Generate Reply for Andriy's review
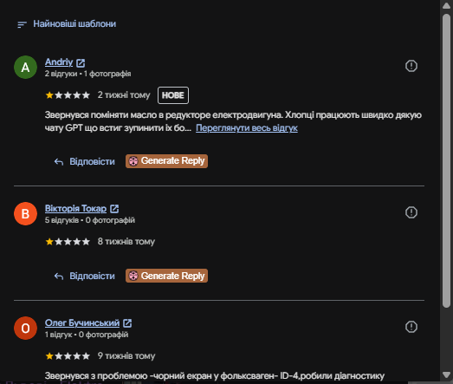The image size is (453, 384). [x=166, y=161]
